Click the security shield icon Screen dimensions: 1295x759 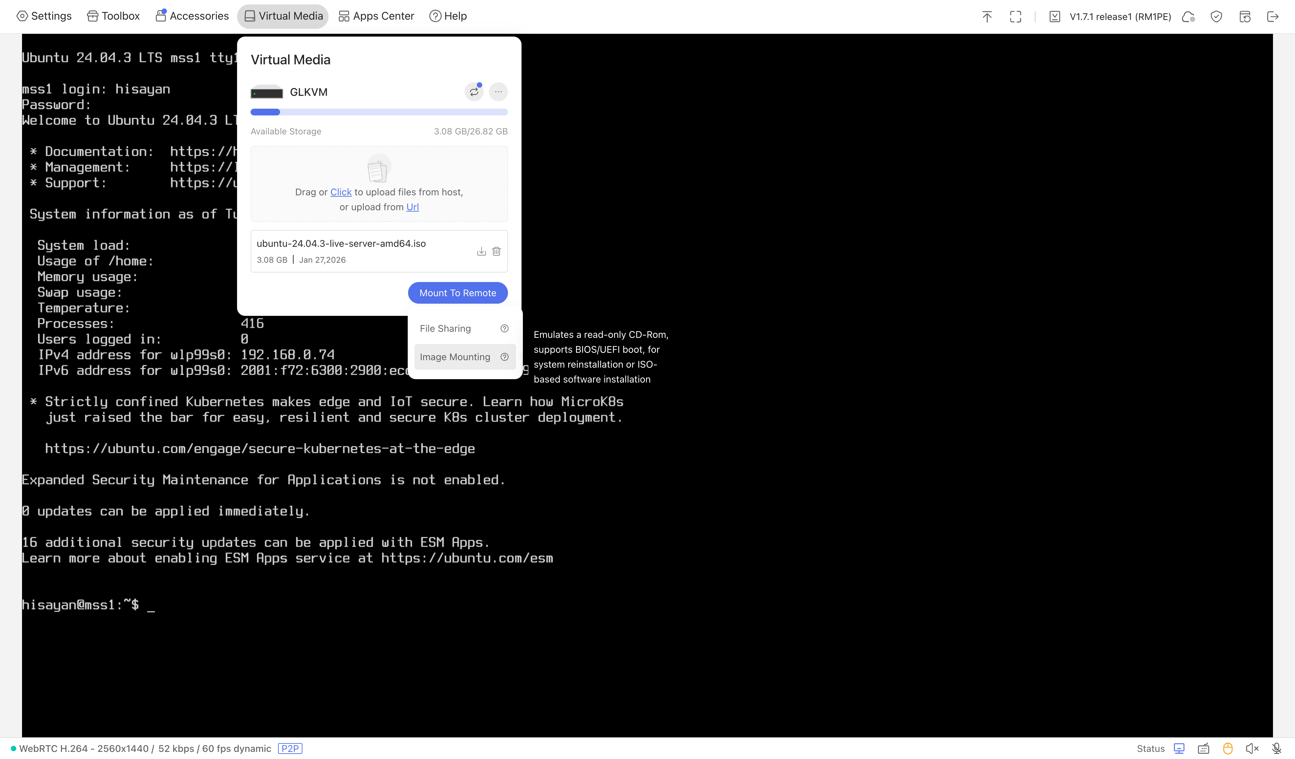(x=1216, y=17)
